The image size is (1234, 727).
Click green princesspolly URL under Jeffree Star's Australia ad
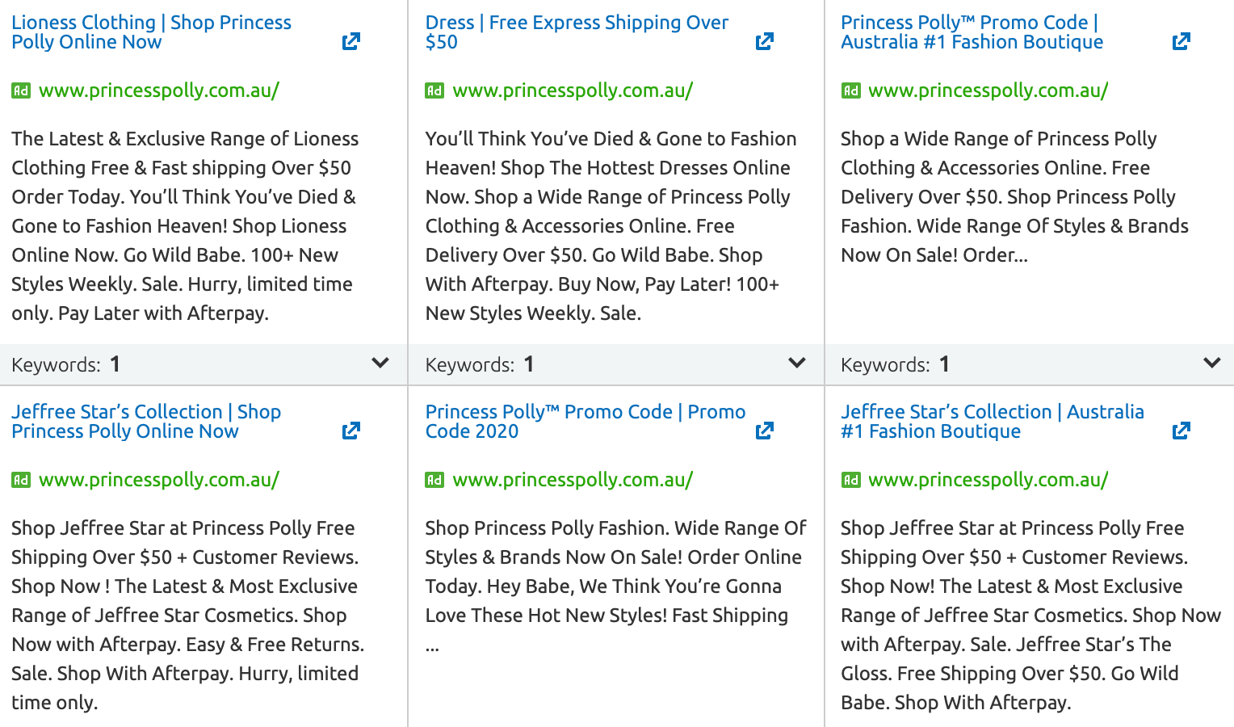click(x=988, y=480)
